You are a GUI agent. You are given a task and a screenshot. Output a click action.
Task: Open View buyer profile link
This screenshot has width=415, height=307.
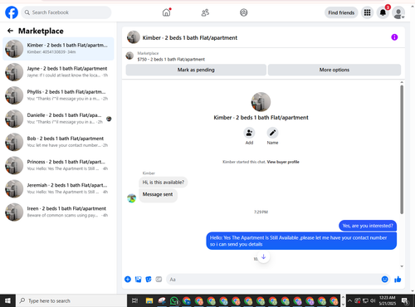coord(283,162)
